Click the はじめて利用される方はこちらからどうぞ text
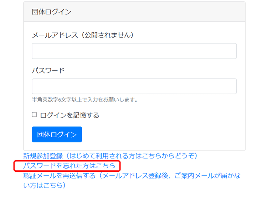 (132, 156)
